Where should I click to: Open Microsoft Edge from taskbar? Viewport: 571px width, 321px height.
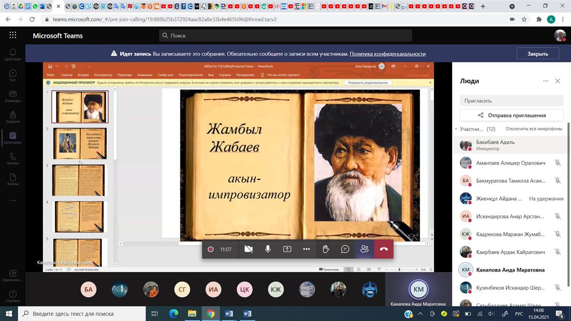[173, 313]
